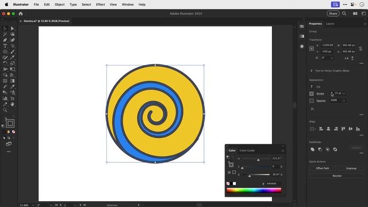Close the Dansky.ai document tab
Viewport: 368px width, 207px height.
[21, 21]
